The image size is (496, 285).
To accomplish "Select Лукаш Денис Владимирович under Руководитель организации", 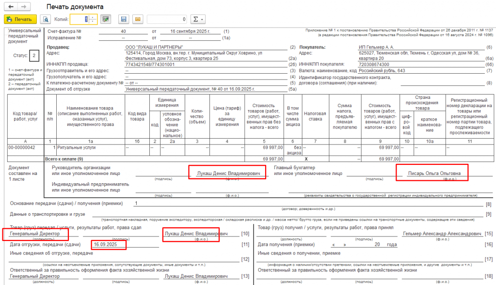I will [228, 174].
